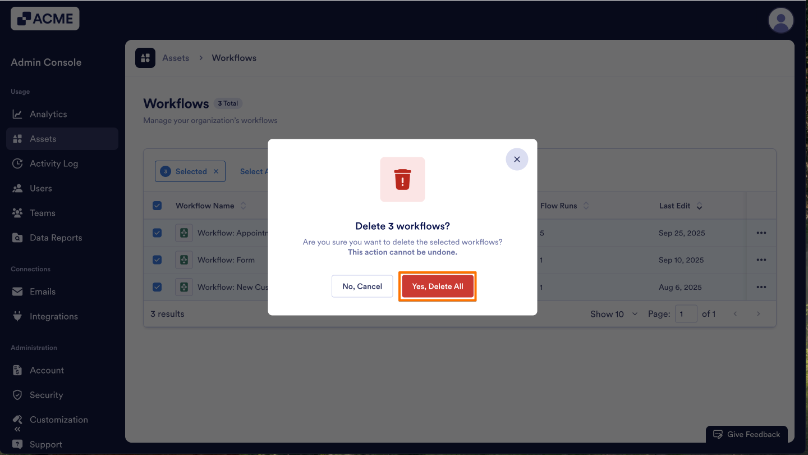Uncheck the Workflow: Form row checkbox
This screenshot has height=455, width=808.
coord(157,260)
